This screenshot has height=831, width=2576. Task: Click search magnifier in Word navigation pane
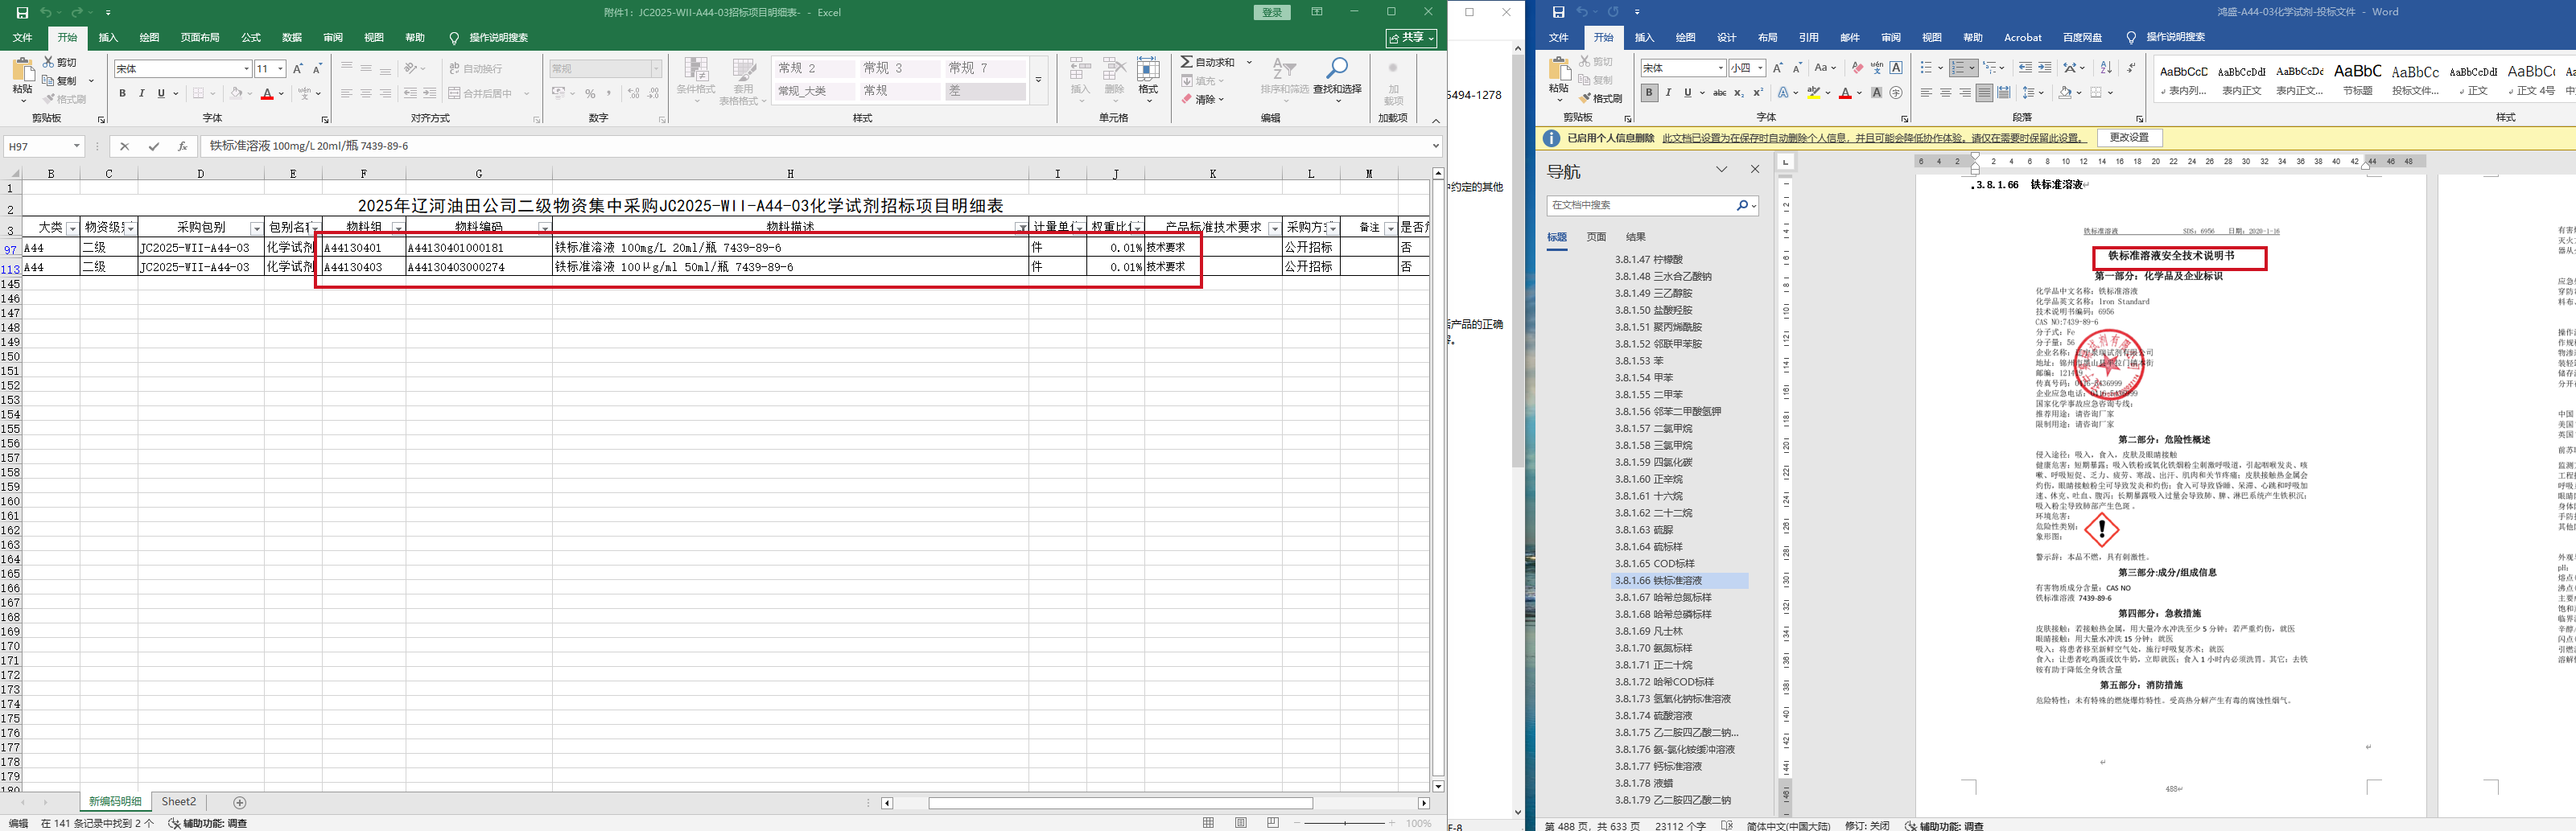tap(1742, 205)
